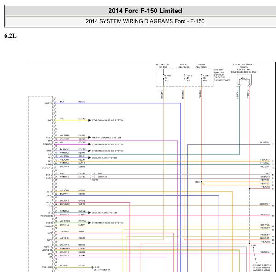Click the 'APPVREF' pin name

pos(47,250)
